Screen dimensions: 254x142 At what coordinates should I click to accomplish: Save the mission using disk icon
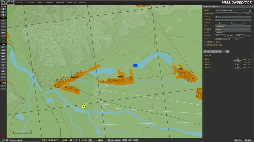click(x=3, y=15)
